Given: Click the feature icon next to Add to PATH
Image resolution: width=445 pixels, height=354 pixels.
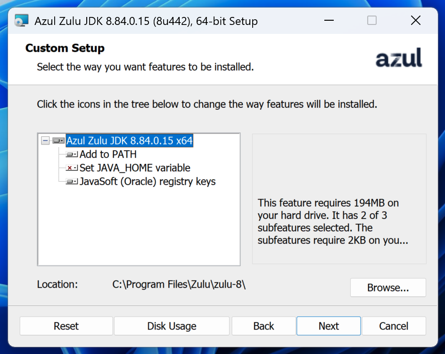Looking at the screenshot, I should 71,154.
